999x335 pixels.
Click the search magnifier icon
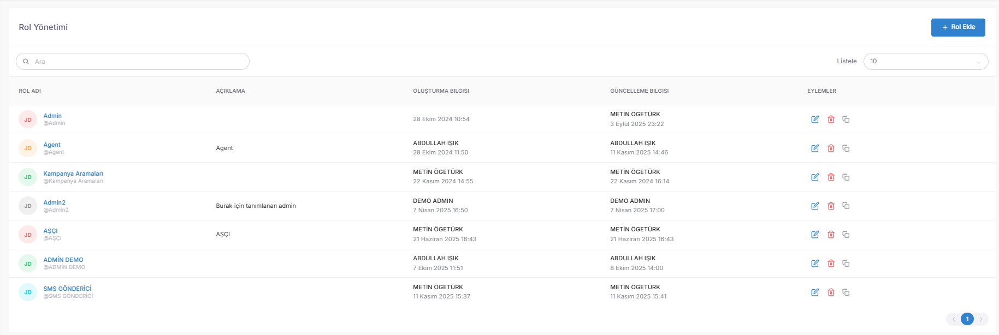tap(26, 62)
